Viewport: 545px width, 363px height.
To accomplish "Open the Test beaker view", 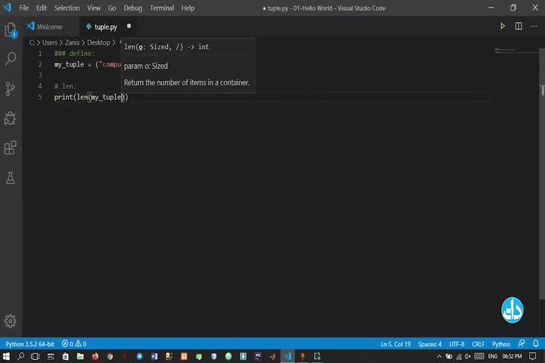I will pyautogui.click(x=11, y=178).
